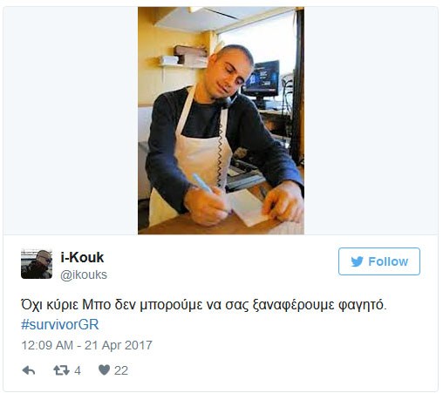Click the reply arrow icon
The height and width of the screenshot is (393, 443).
[29, 370]
